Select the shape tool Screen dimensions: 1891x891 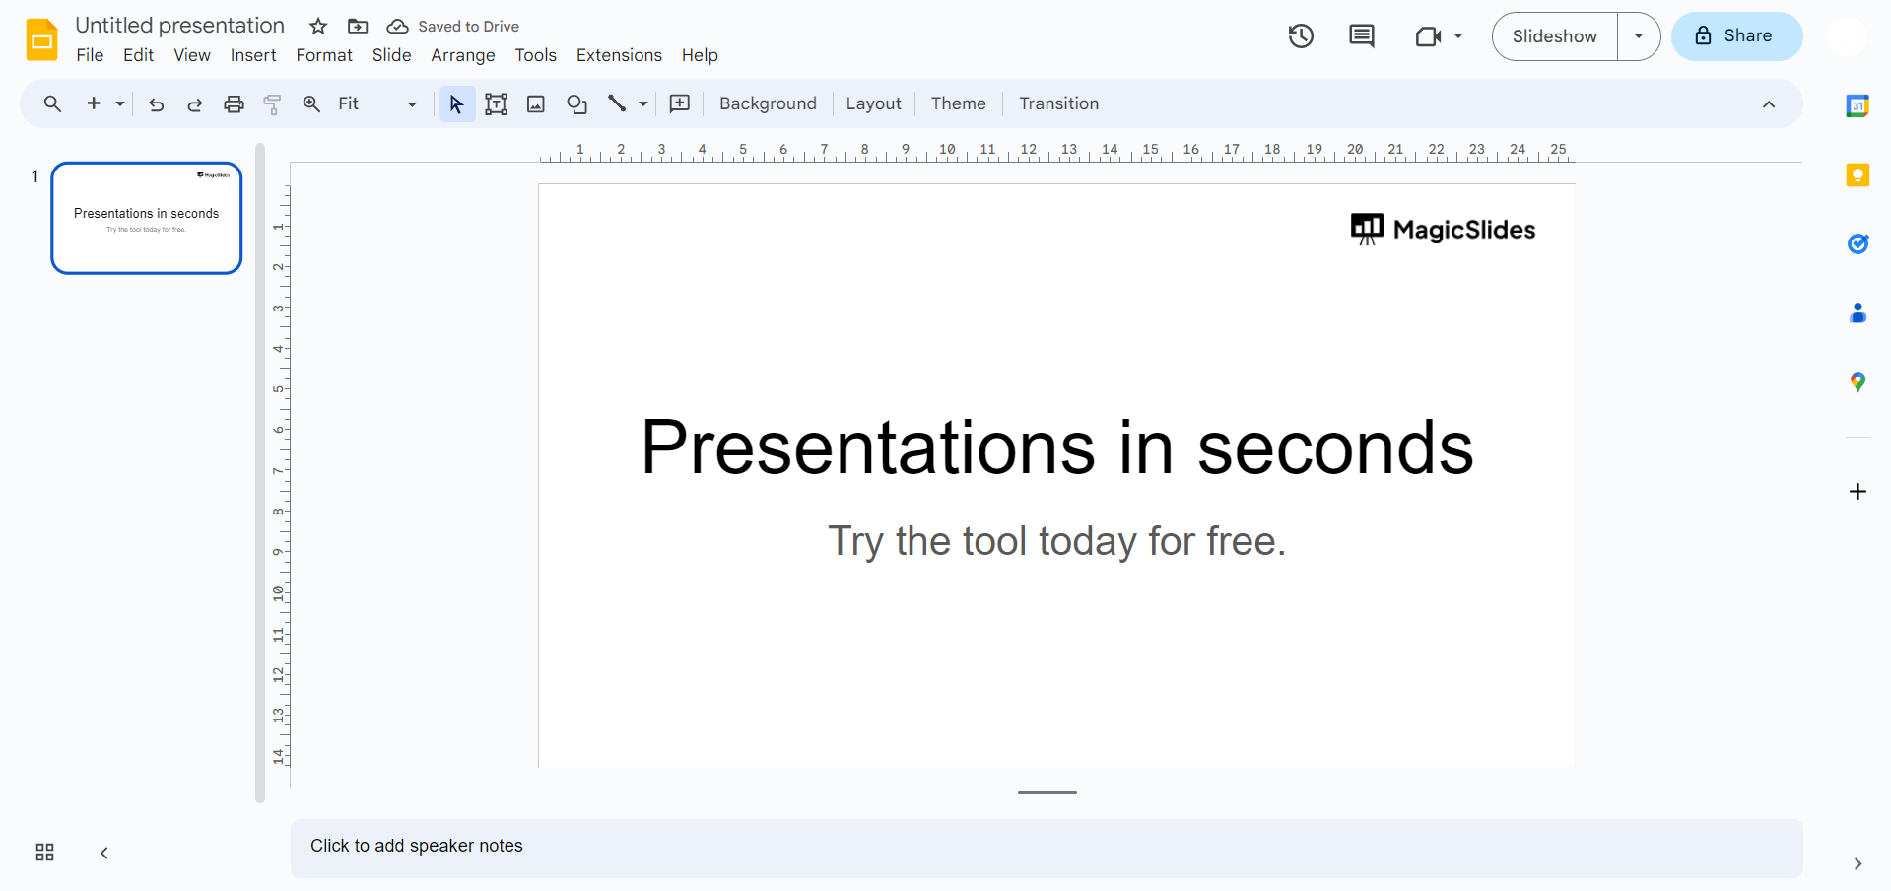(576, 104)
